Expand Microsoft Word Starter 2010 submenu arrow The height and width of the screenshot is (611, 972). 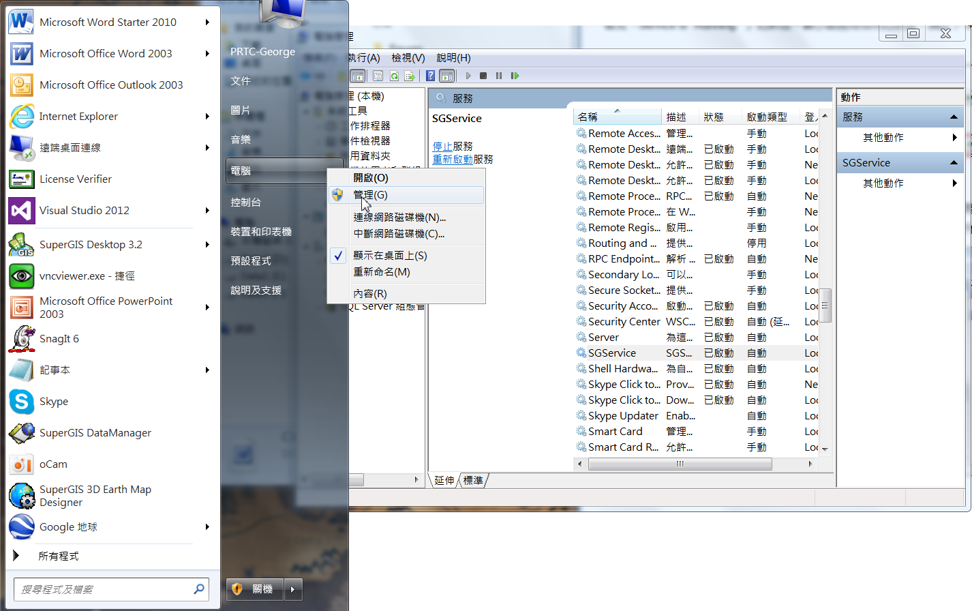207,22
